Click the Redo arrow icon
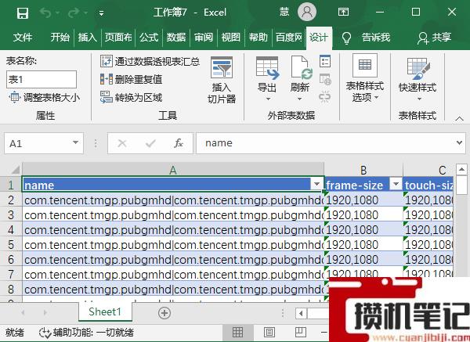Image resolution: width=470 pixels, height=342 pixels. click(x=74, y=13)
